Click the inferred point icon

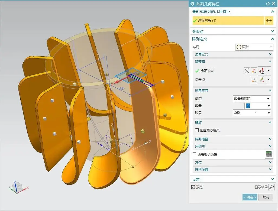pyautogui.click(x=262, y=80)
